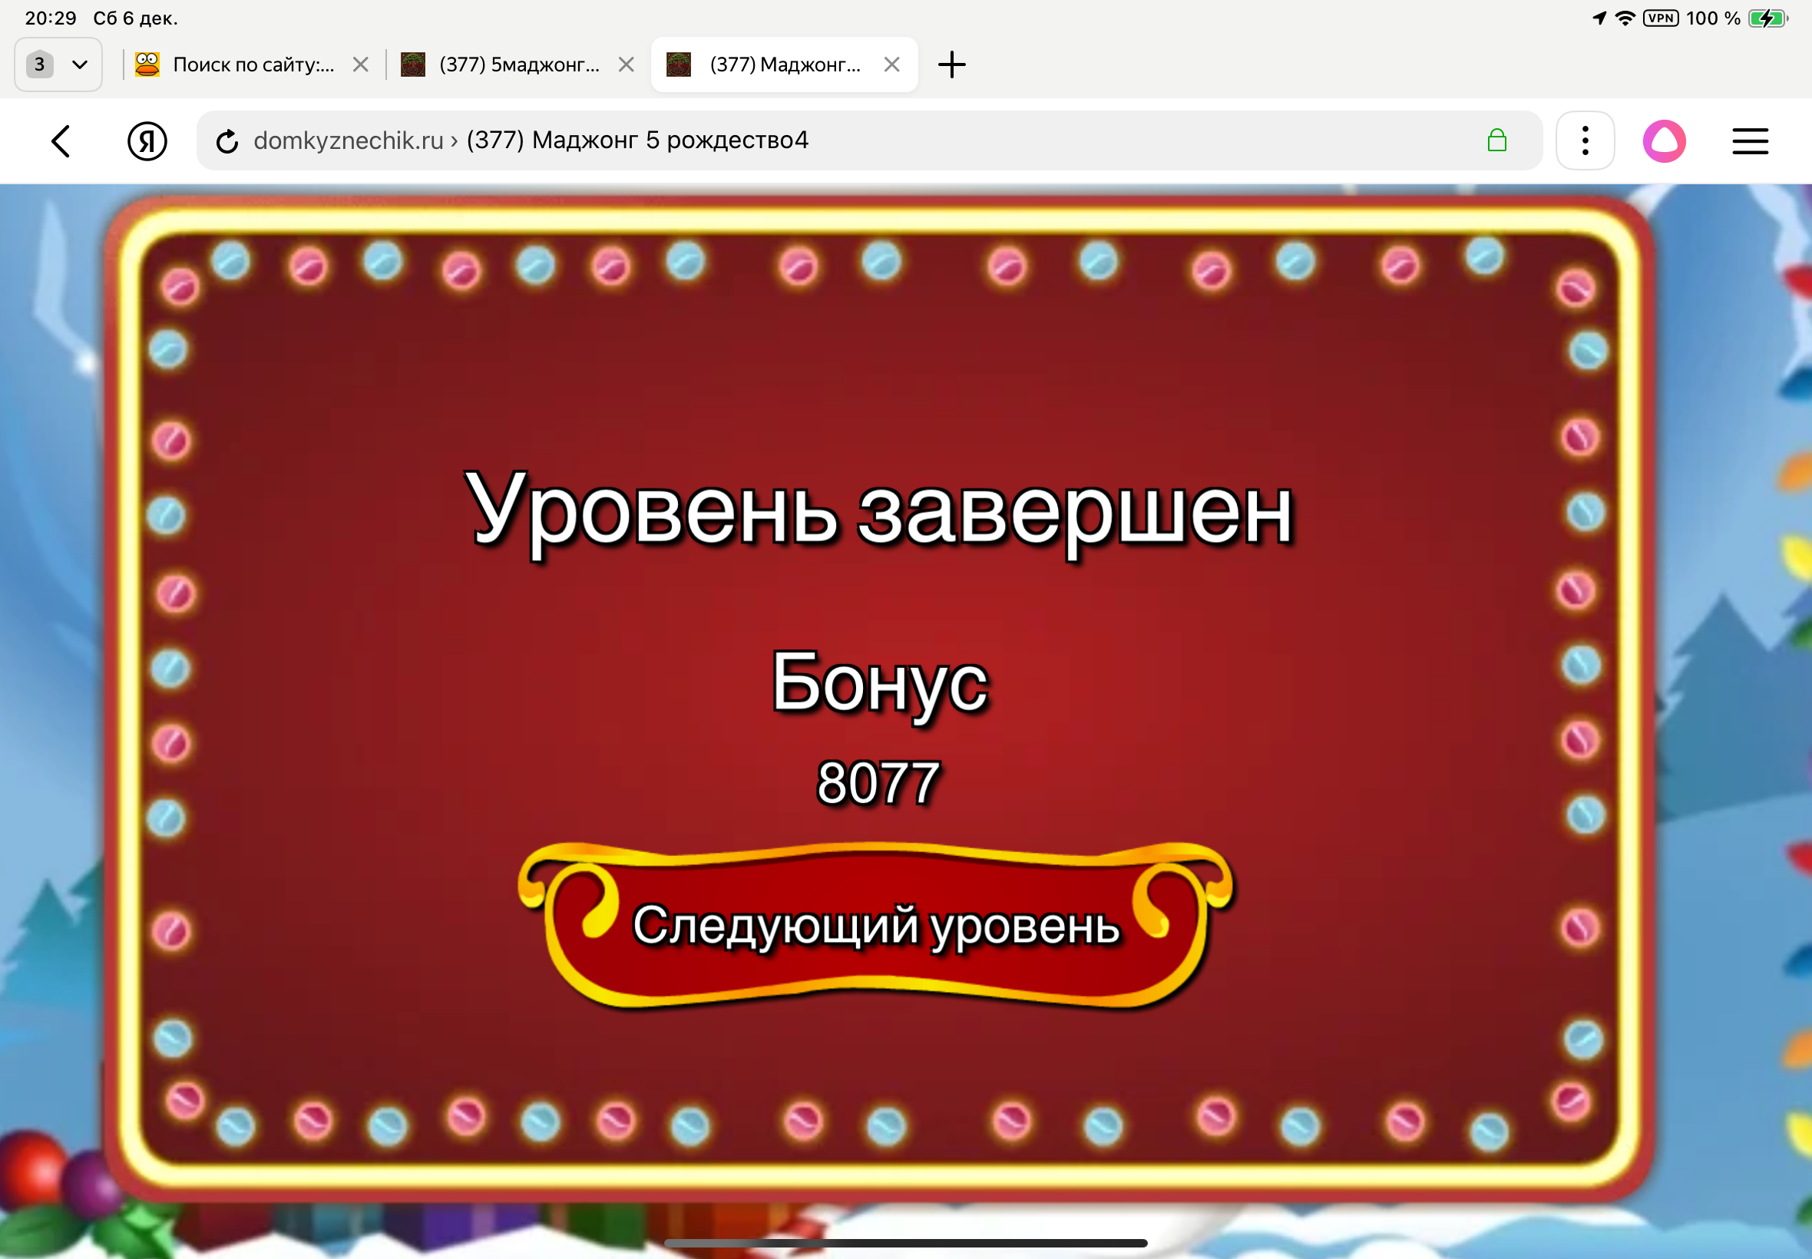Click the bonus score 8077
The image size is (1812, 1259).
click(x=878, y=782)
